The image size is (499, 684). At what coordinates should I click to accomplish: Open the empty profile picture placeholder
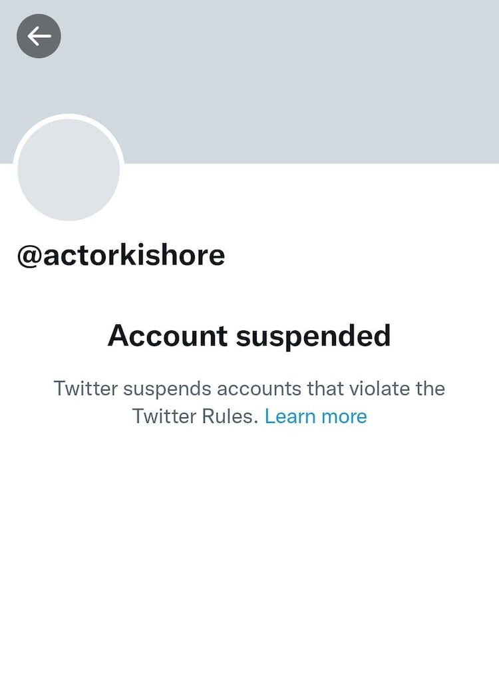[x=68, y=169]
